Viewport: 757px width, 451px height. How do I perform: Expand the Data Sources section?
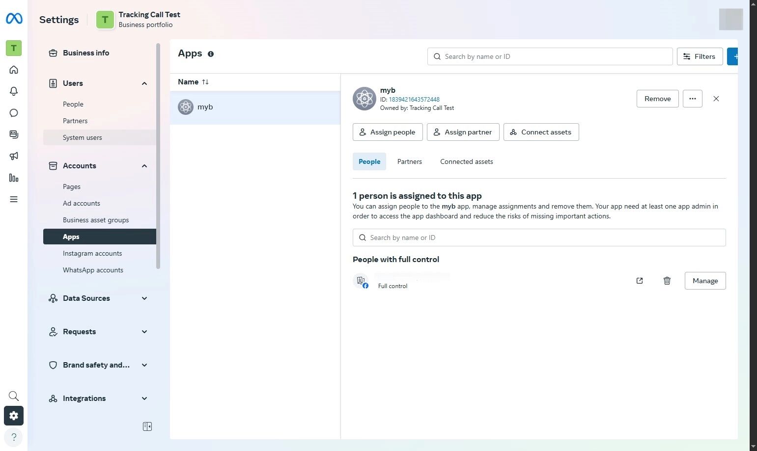(x=144, y=298)
